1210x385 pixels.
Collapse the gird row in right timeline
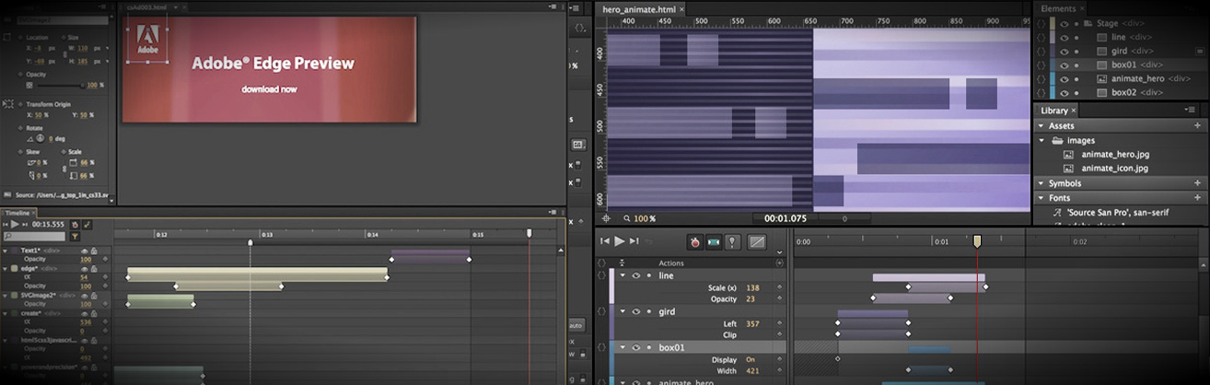[622, 311]
